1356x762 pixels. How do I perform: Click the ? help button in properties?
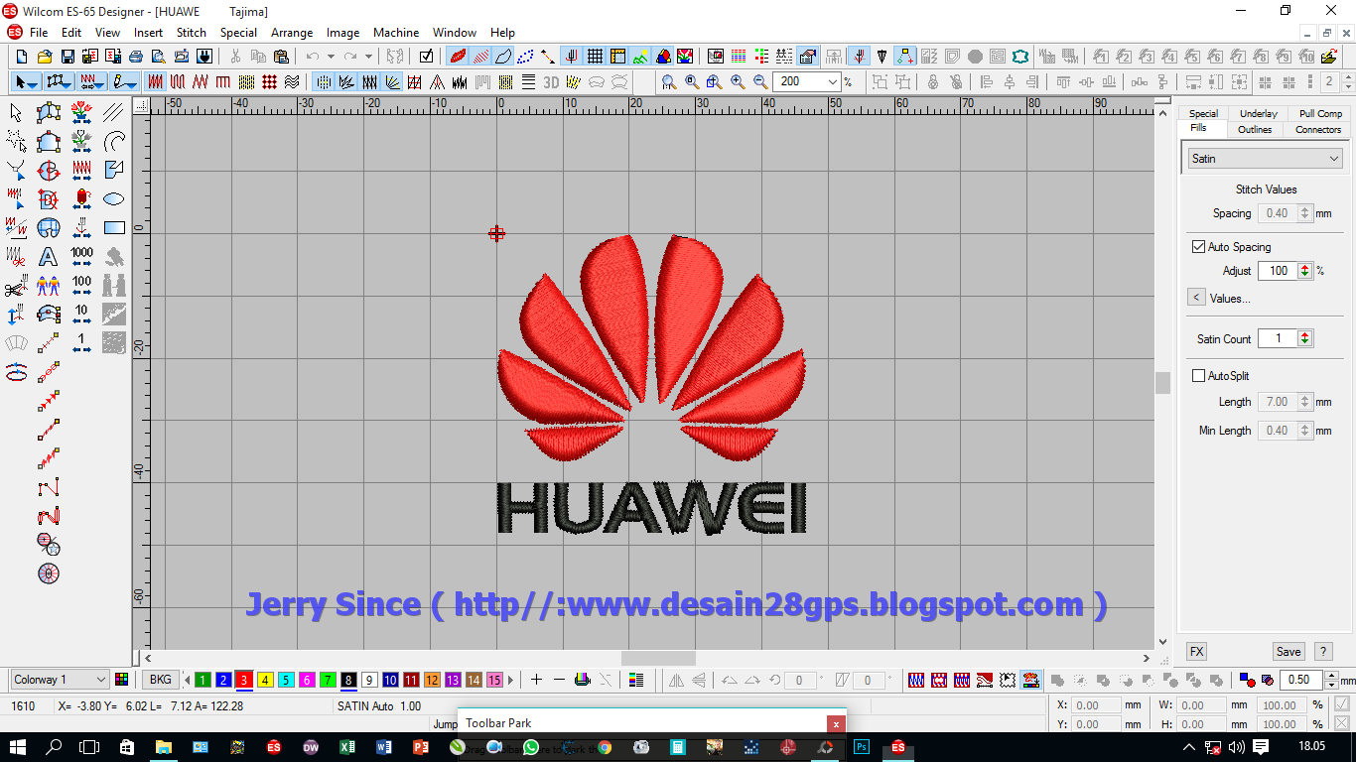1323,652
